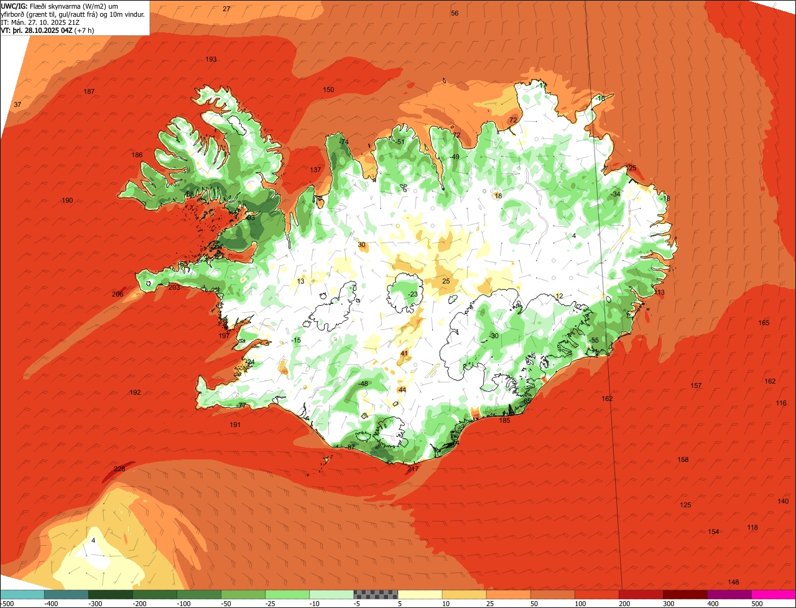796x608 pixels.
Task: Click the flux value 27 at top edge
Action: pyautogui.click(x=226, y=9)
